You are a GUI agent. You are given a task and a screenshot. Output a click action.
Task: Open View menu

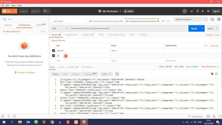point(13,6)
